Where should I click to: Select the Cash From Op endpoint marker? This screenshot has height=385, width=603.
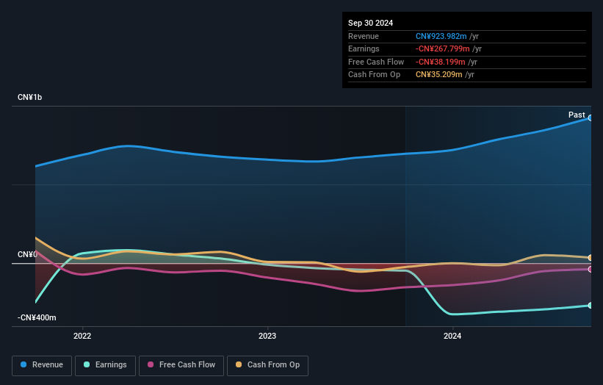click(590, 258)
